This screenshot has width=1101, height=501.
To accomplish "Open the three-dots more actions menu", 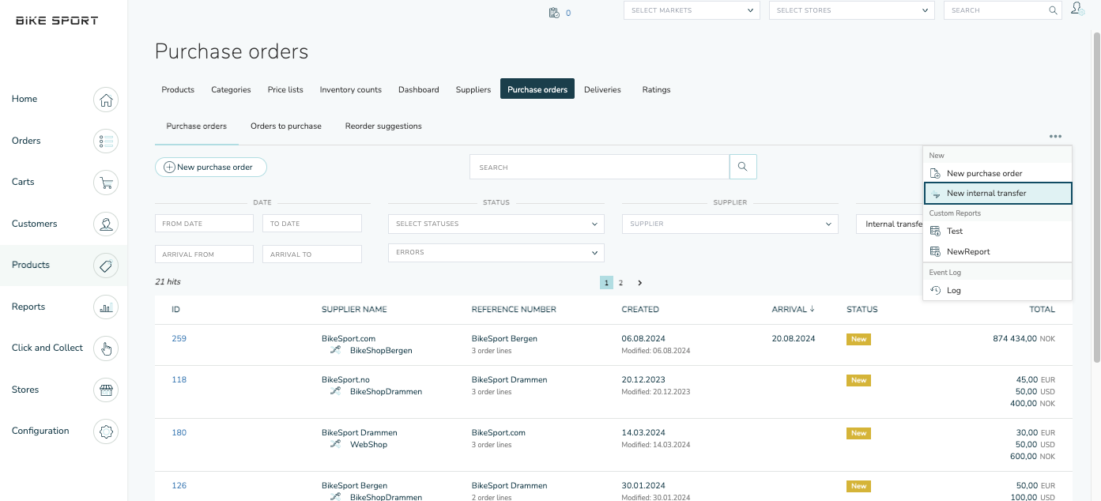I will [x=1056, y=136].
